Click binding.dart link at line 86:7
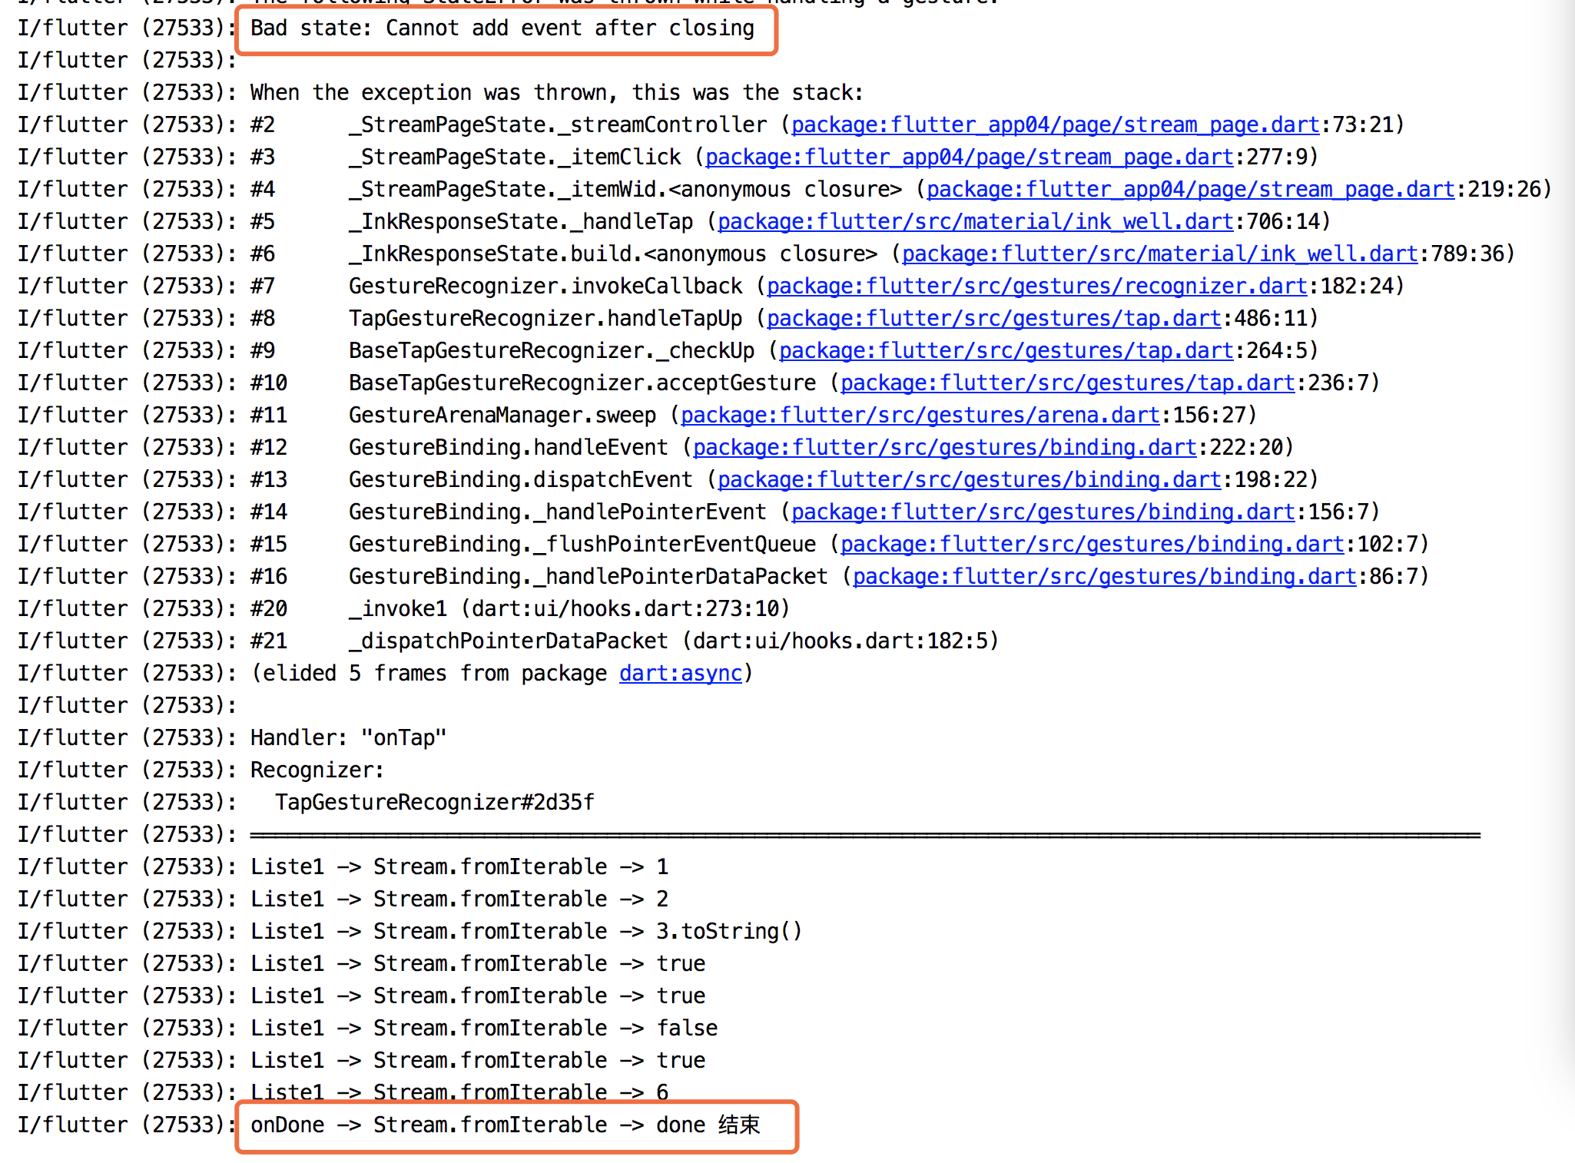Screen dimensions: 1575x1163 [x=1103, y=576]
